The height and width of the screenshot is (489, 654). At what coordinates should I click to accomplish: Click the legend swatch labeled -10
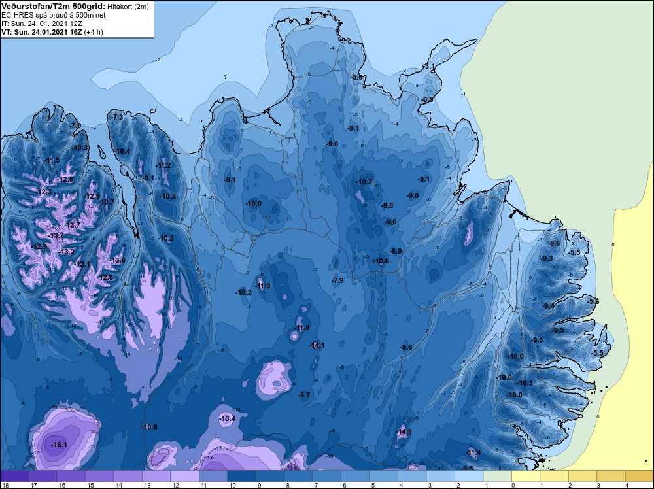241,475
